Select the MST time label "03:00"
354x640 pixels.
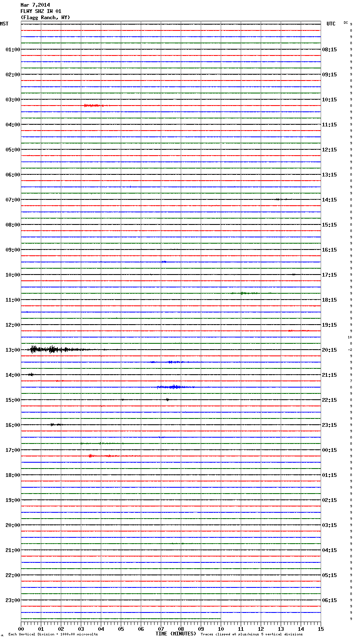pyautogui.click(x=12, y=100)
